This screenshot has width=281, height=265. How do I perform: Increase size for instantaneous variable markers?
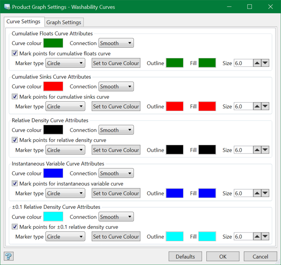pos(257,193)
